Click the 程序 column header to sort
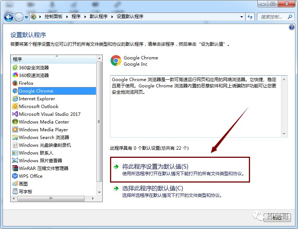Image resolution: width=298 pixels, height=229 pixels. coord(54,59)
